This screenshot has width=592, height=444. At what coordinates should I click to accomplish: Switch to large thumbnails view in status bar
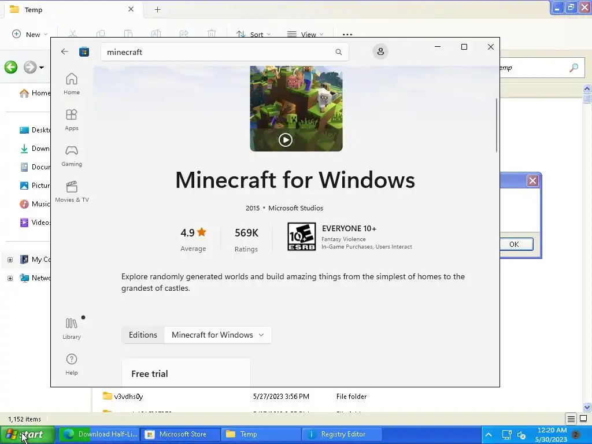pyautogui.click(x=583, y=419)
